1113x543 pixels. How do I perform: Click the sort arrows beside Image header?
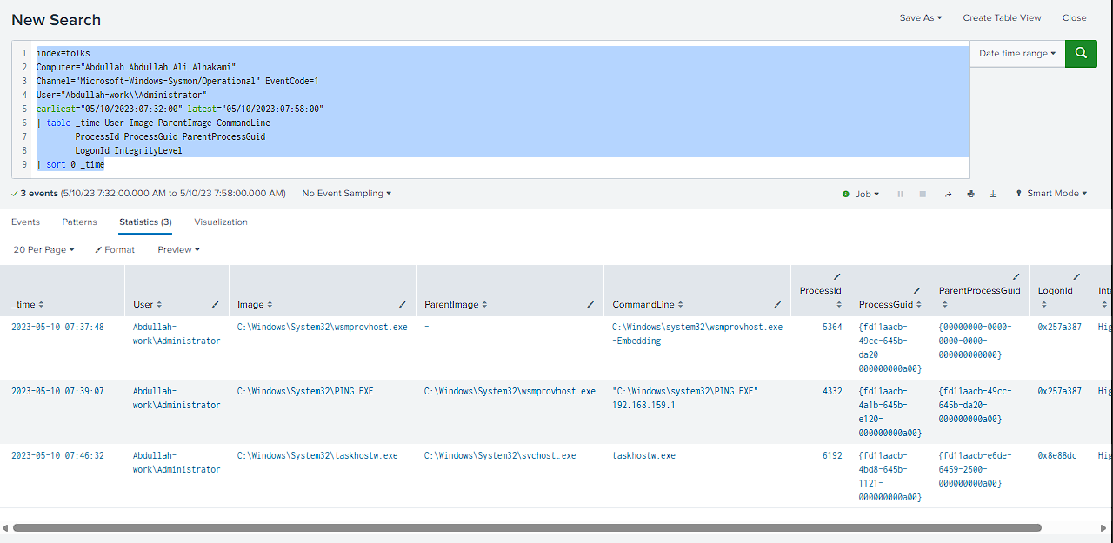(x=270, y=305)
